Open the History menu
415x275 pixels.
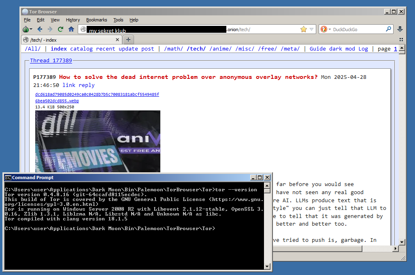(x=73, y=20)
